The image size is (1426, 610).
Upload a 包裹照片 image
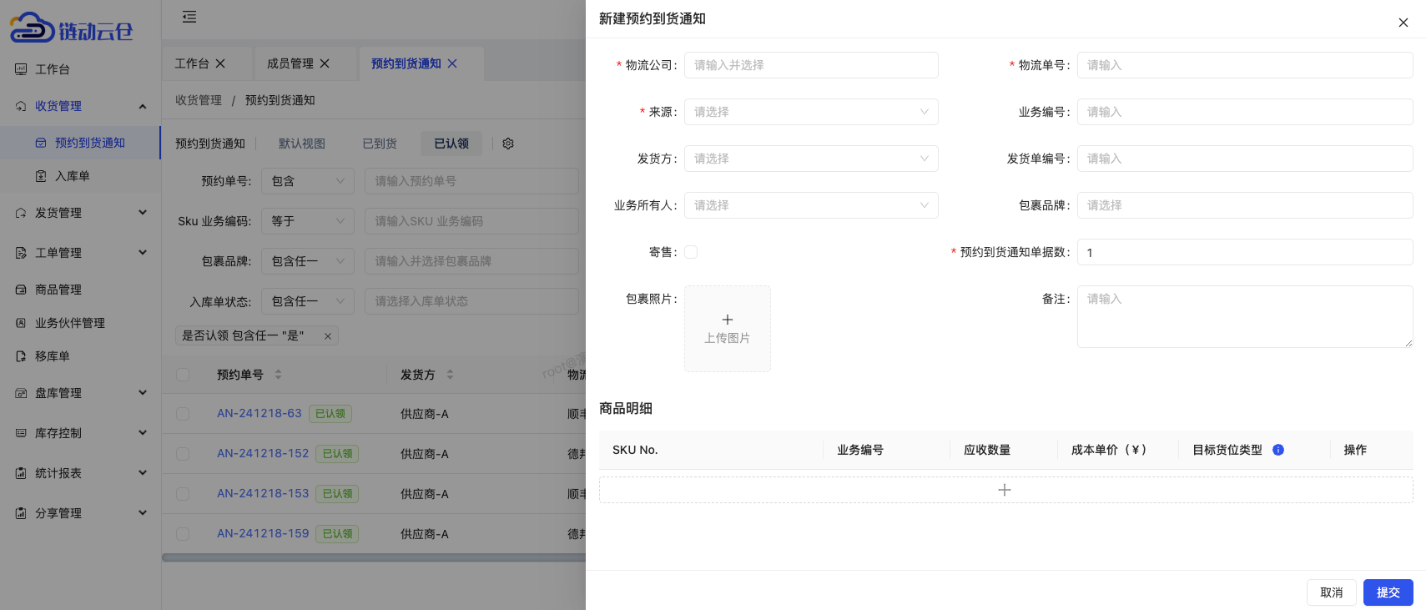tap(728, 329)
